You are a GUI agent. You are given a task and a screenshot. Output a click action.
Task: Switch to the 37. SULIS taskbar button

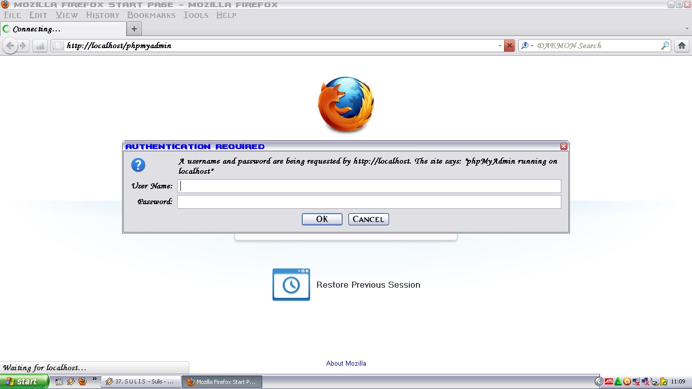coord(141,381)
